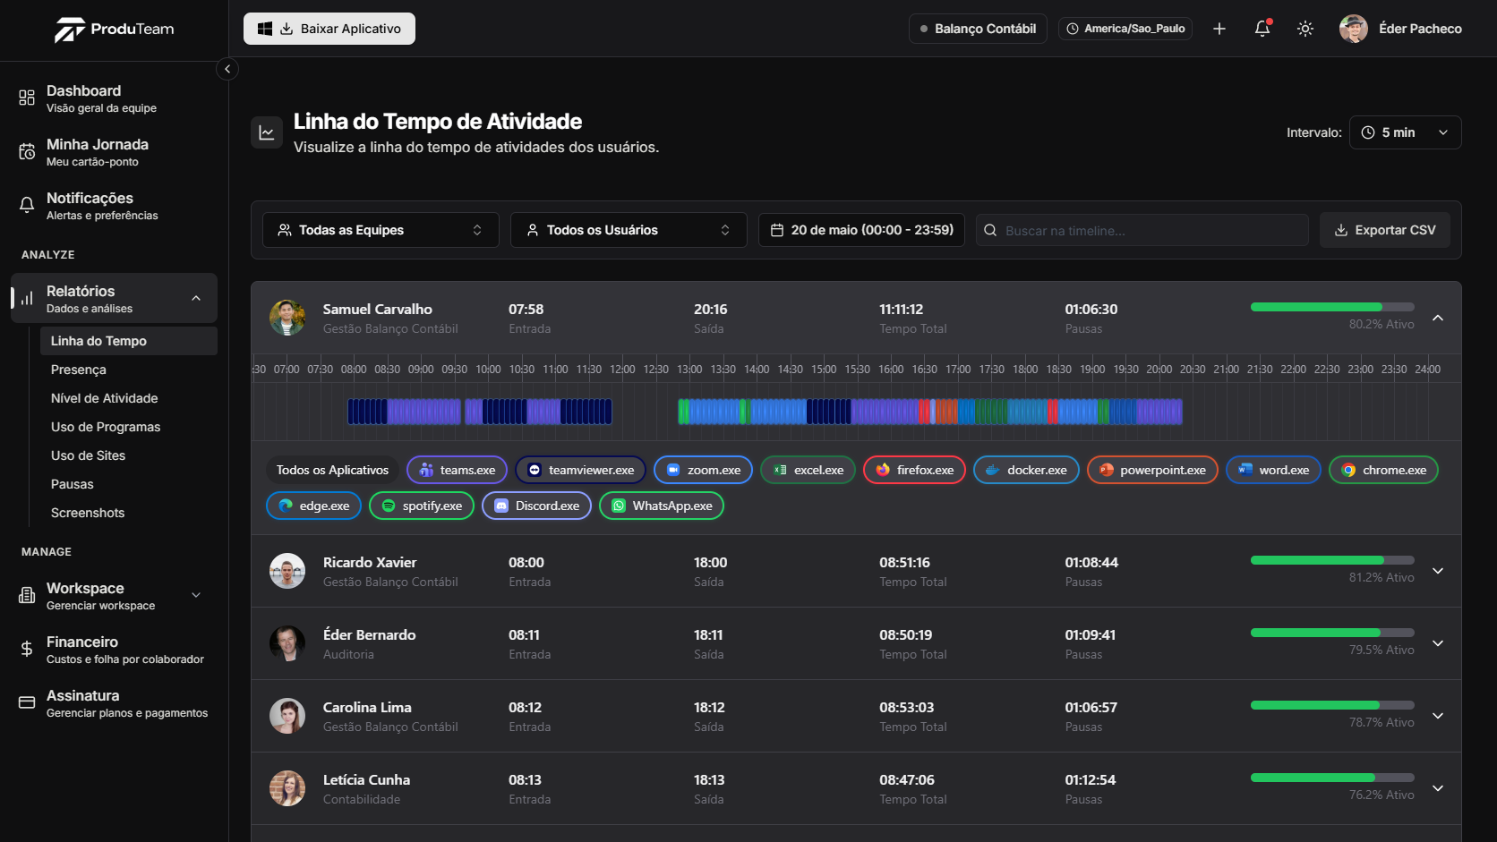The width and height of the screenshot is (1497, 842).
Task: Filter by firefox.exe chip
Action: click(915, 470)
